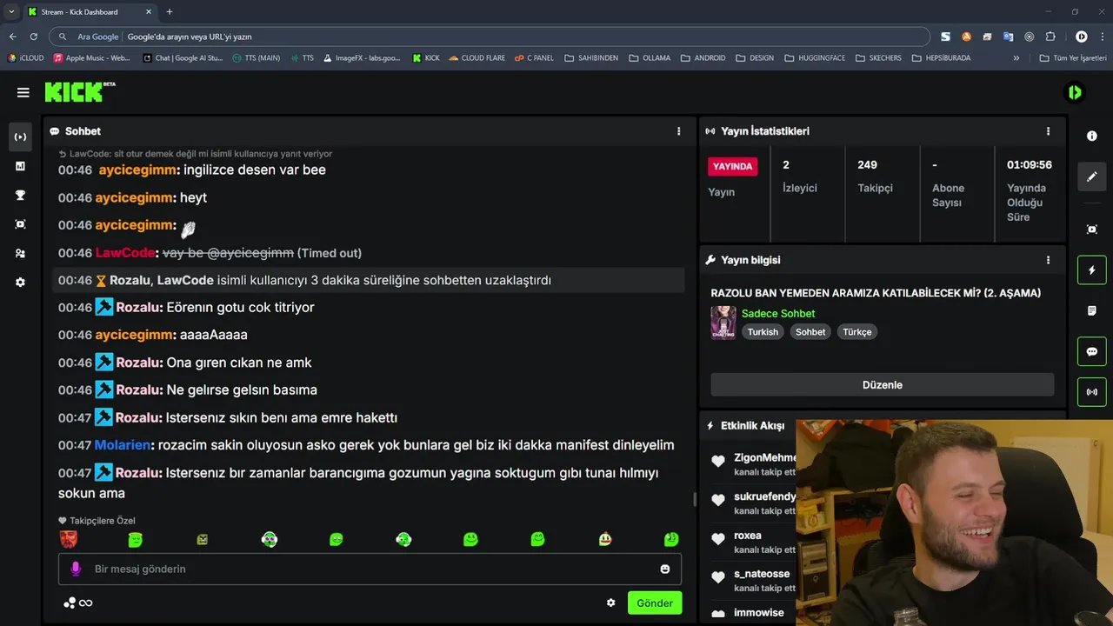Toggle the stream stats broadcast panel icon
Viewport: 1113px width, 626px height.
click(x=1092, y=392)
